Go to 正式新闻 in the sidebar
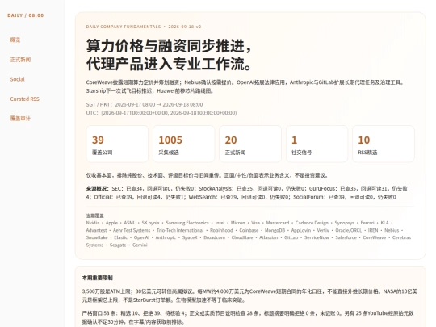Image resolution: width=436 pixels, height=327 pixels. [20, 60]
